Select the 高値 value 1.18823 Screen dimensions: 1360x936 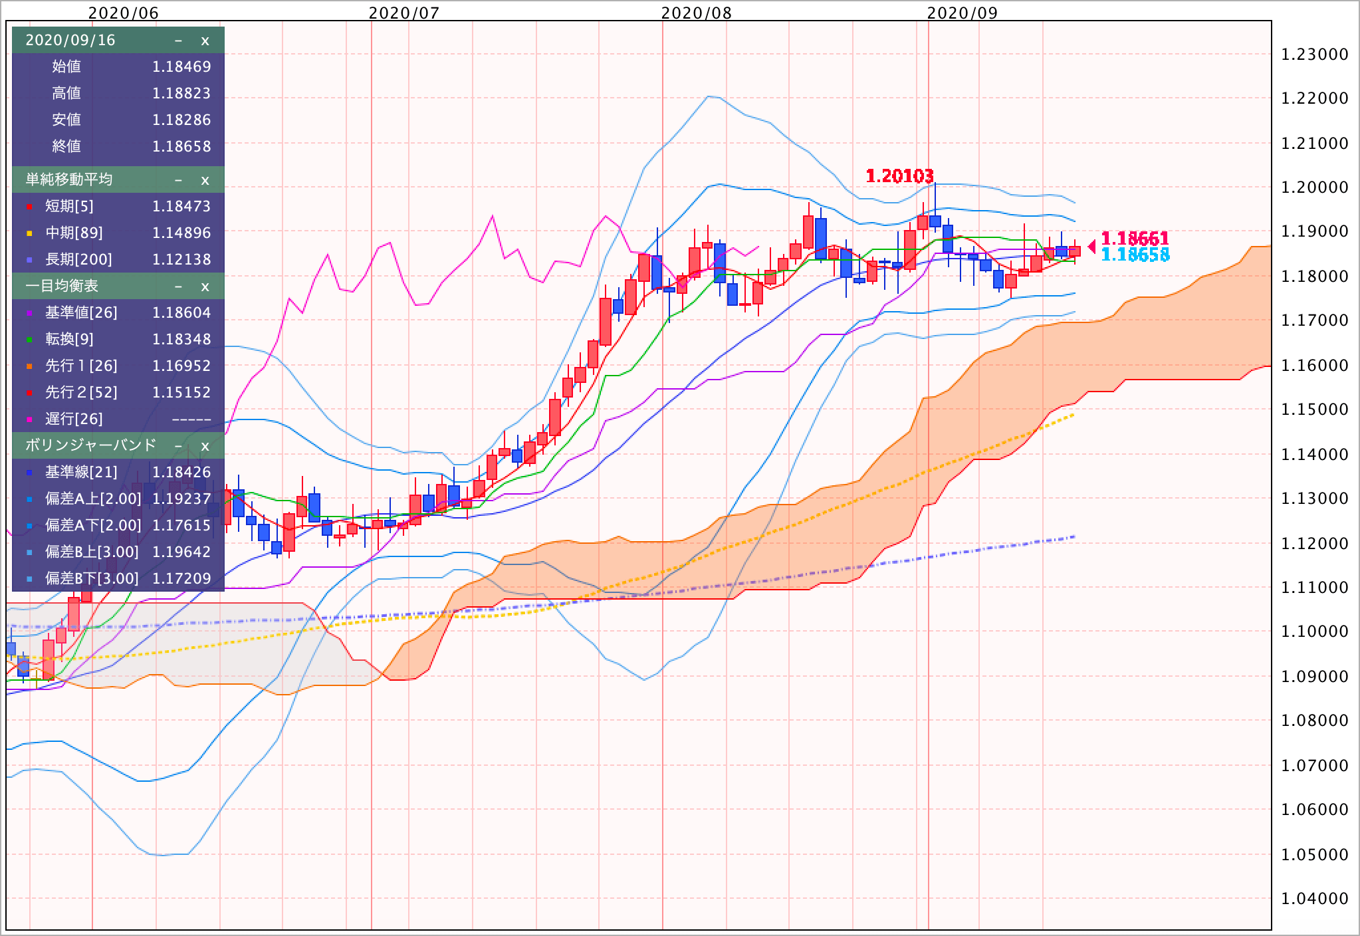tap(181, 93)
